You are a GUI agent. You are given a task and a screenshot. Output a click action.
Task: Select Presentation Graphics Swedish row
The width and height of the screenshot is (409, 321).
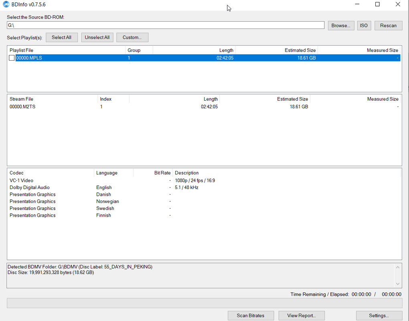pyautogui.click(x=204, y=208)
